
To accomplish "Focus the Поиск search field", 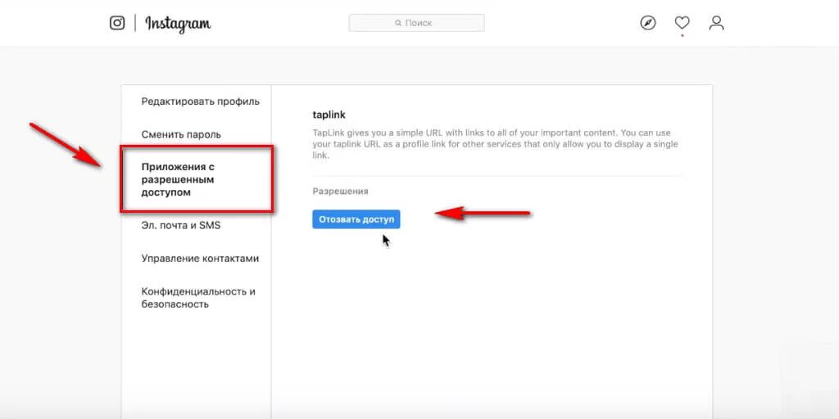I will tap(417, 23).
